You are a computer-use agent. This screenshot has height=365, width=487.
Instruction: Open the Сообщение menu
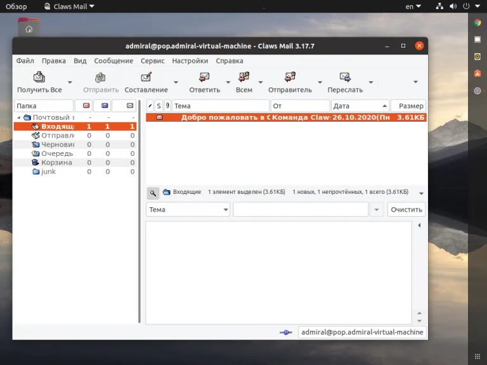pyautogui.click(x=114, y=61)
